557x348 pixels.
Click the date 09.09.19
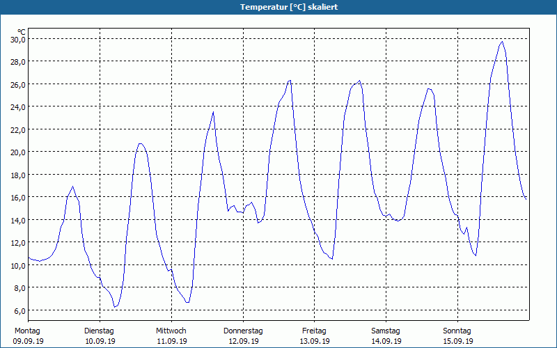tap(29, 341)
